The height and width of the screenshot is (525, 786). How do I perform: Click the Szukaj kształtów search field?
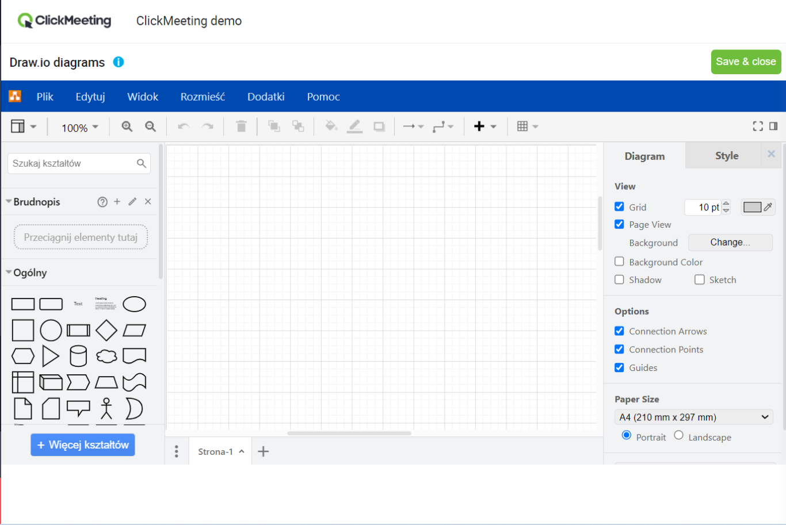click(x=75, y=163)
